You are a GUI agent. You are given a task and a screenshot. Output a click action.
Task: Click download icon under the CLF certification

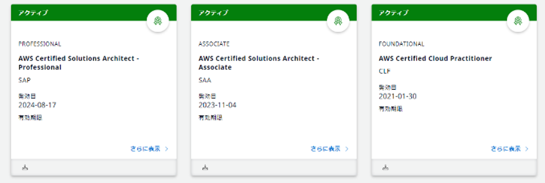click(x=385, y=167)
